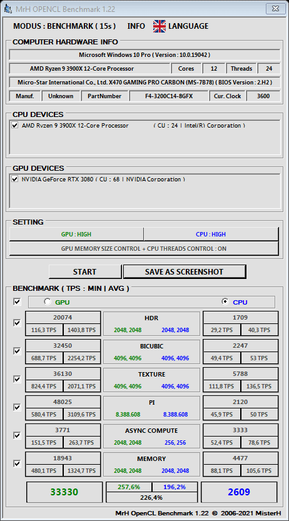This screenshot has width=289, height=521.
Task: Select the CPU radio button
Action: point(225,301)
